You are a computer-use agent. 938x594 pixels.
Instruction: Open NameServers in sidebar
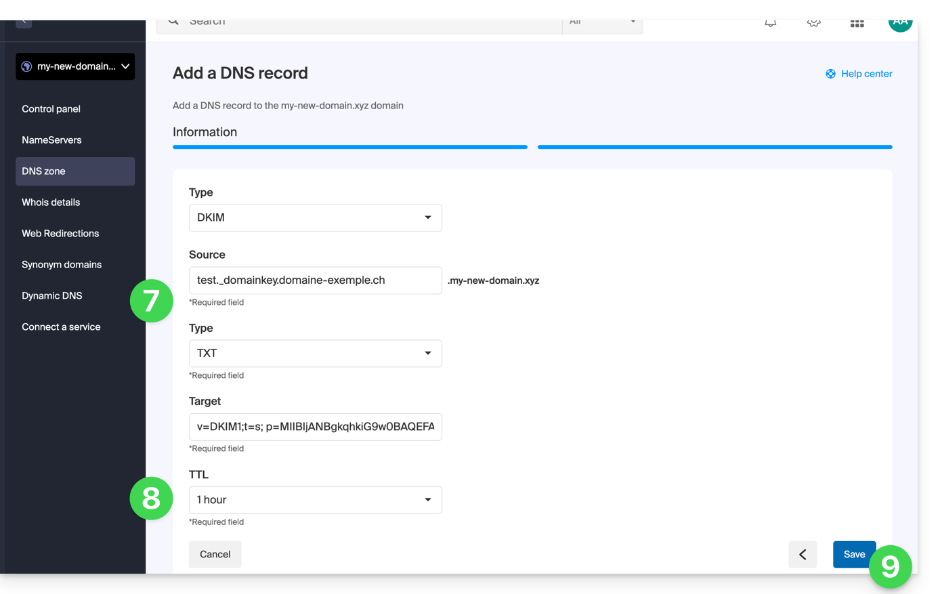[x=51, y=140]
